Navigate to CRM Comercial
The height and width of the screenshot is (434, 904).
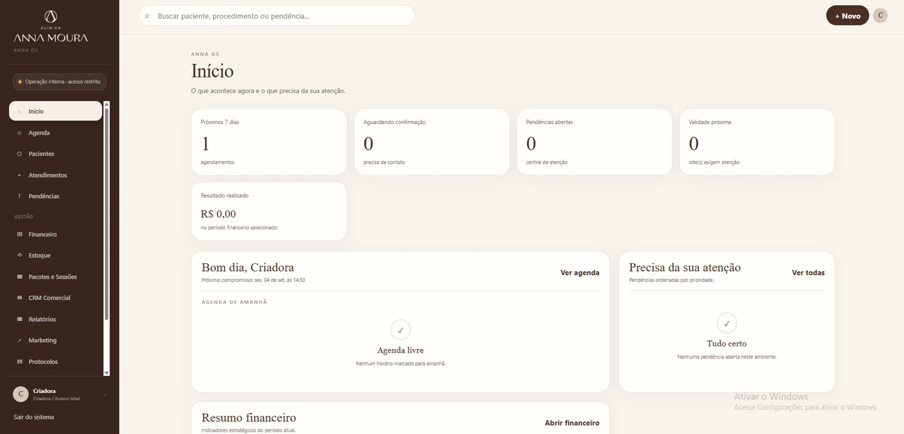(55, 298)
